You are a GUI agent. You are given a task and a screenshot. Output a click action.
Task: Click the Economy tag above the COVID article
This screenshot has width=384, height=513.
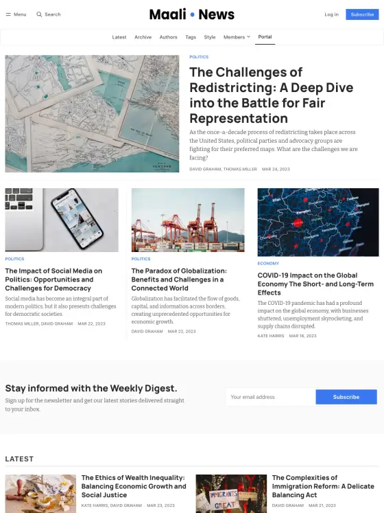tap(268, 264)
